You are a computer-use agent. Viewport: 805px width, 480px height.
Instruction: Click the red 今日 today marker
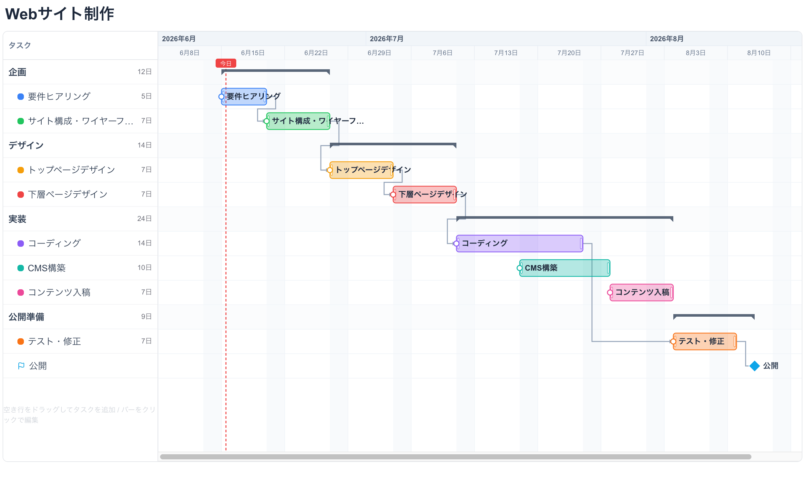click(226, 63)
